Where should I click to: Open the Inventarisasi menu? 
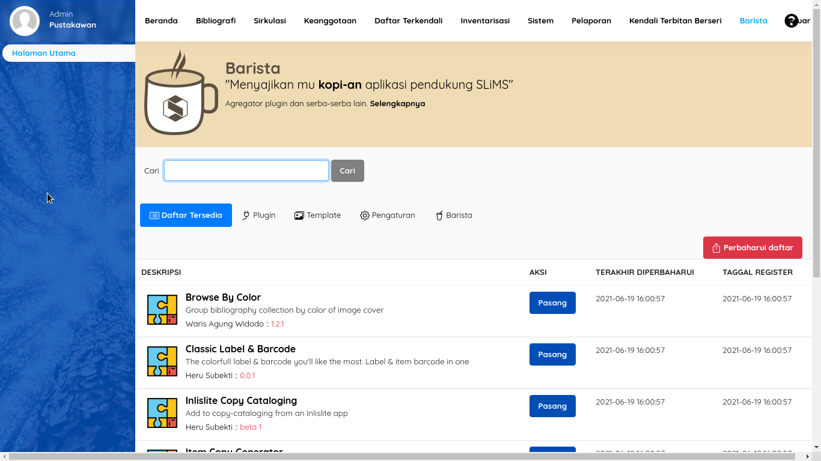point(485,20)
